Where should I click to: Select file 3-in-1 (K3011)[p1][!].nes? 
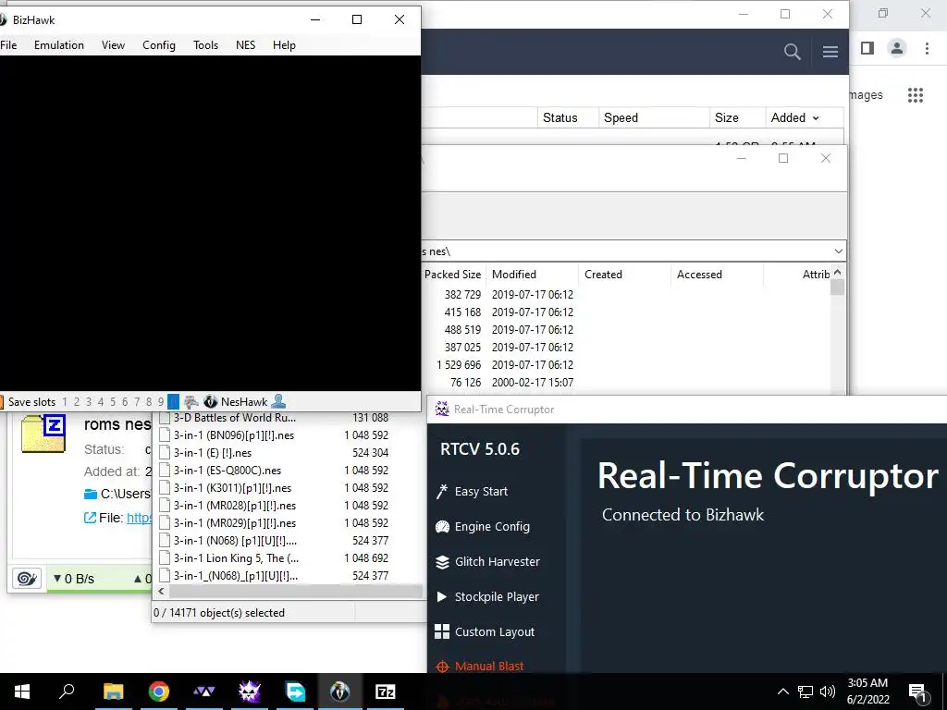232,488
